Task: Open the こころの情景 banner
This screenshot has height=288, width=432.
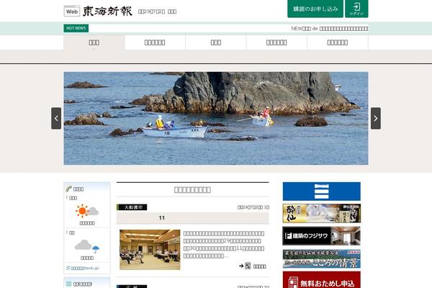Action: click(322, 258)
